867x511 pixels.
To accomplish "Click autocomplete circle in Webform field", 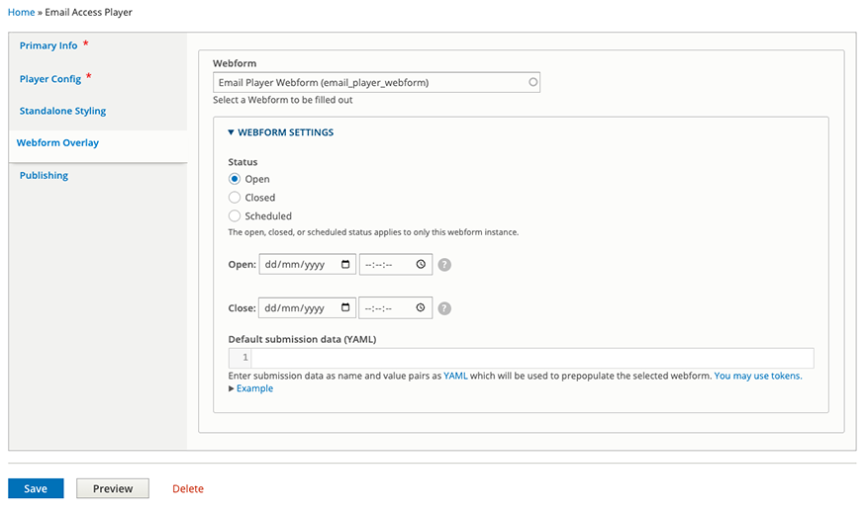I will (x=533, y=82).
